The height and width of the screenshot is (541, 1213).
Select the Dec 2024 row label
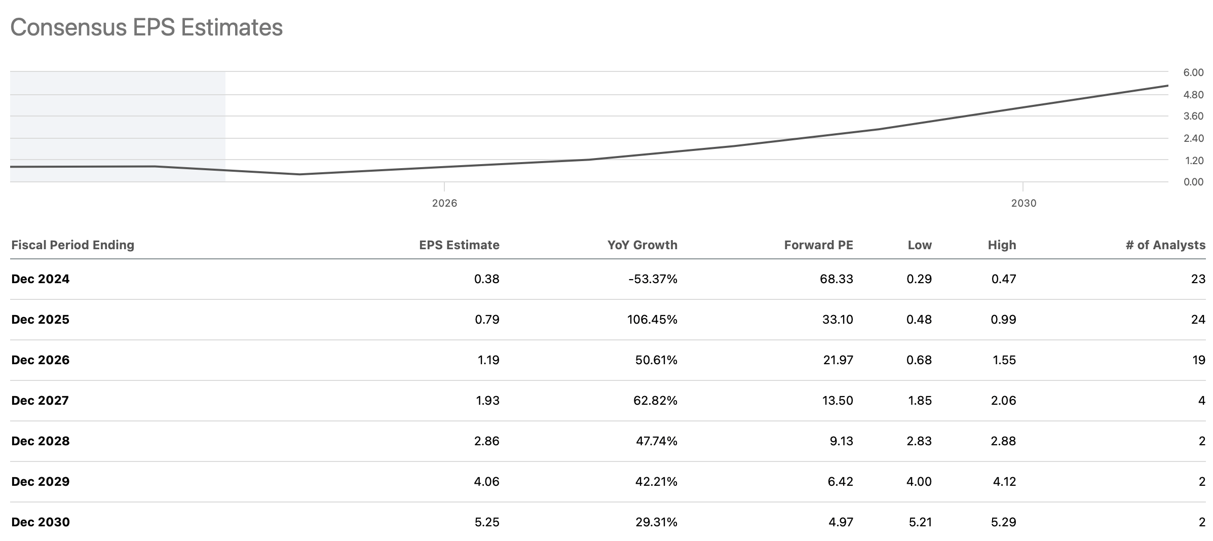click(x=41, y=279)
